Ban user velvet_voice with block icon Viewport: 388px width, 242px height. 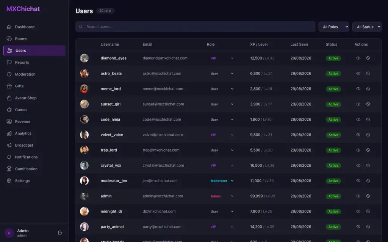[368, 135]
